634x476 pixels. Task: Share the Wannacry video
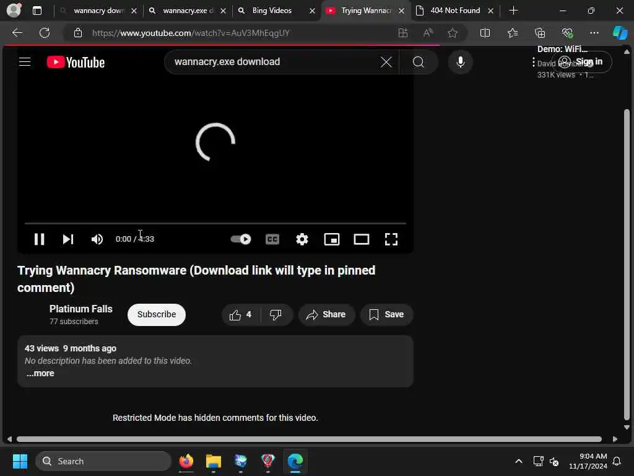(x=327, y=314)
